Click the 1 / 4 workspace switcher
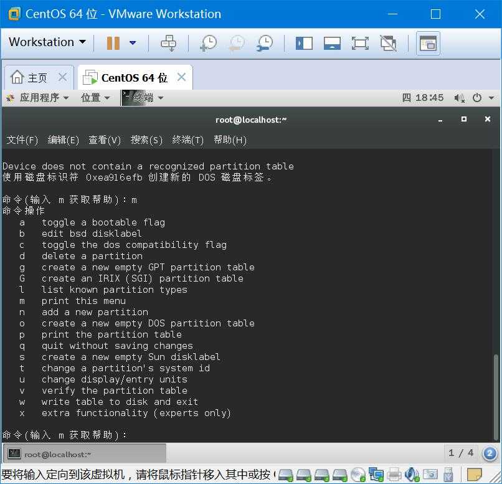 coord(461,453)
